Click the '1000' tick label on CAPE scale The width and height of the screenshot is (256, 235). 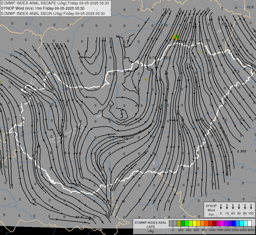click(x=212, y=230)
